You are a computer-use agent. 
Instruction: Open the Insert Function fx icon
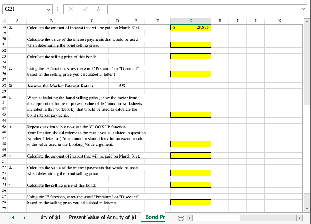coord(99,9)
